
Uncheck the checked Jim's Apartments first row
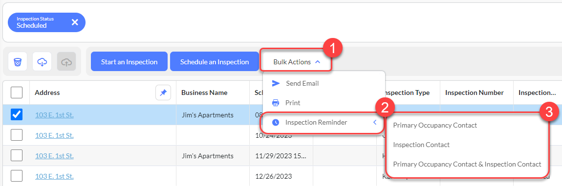coord(17,114)
